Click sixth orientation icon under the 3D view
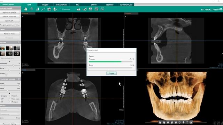 coord(179,122)
